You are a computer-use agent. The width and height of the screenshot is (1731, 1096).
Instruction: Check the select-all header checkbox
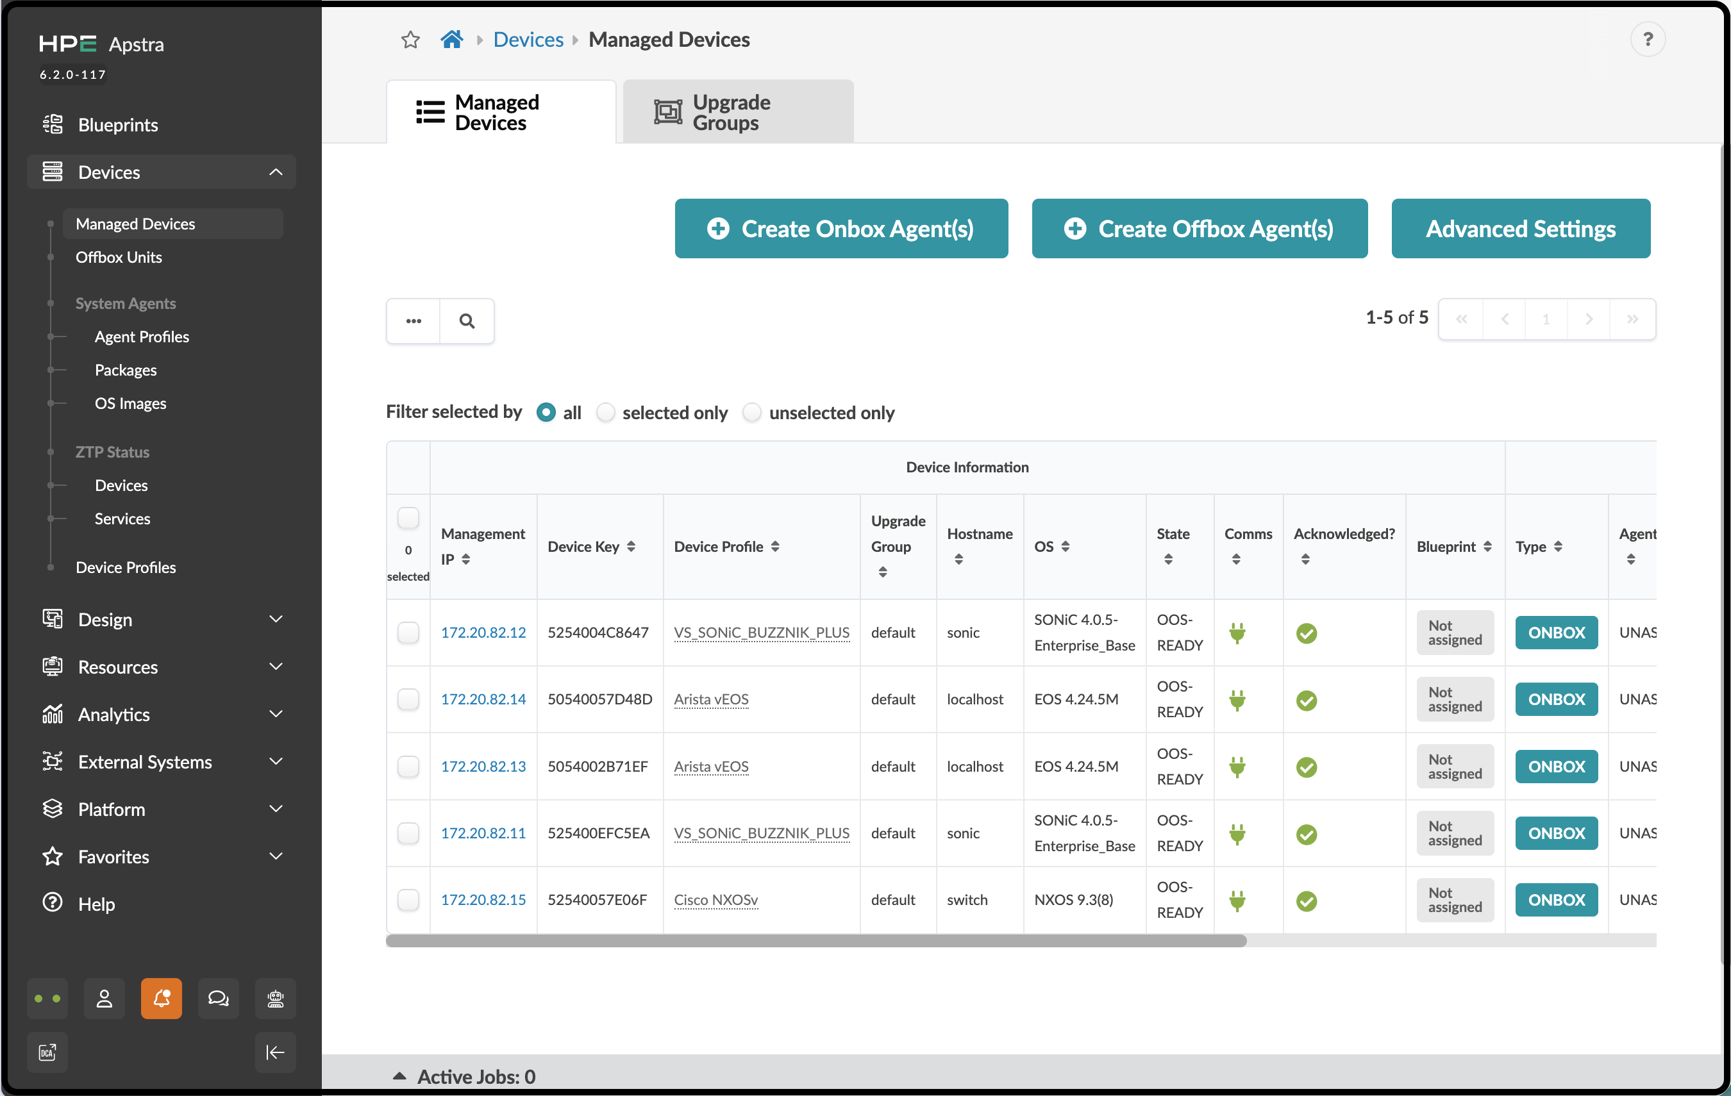point(408,517)
